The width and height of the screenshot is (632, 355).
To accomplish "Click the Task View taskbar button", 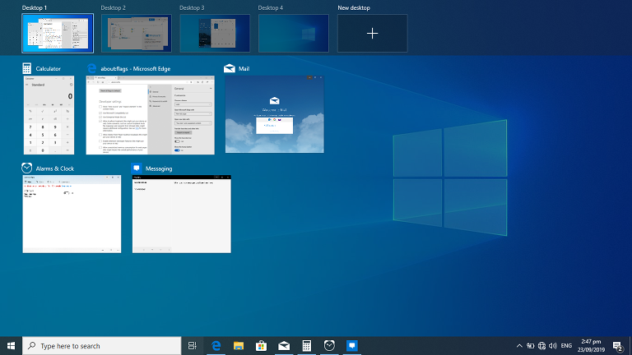I will tap(193, 346).
